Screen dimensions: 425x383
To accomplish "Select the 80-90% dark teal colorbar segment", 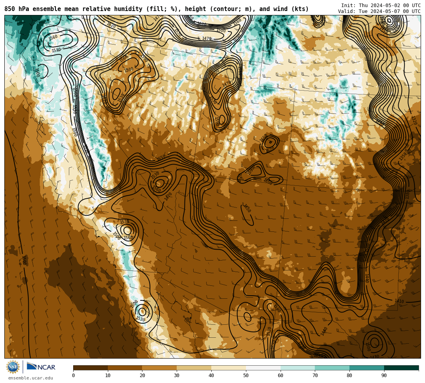I will [367, 368].
